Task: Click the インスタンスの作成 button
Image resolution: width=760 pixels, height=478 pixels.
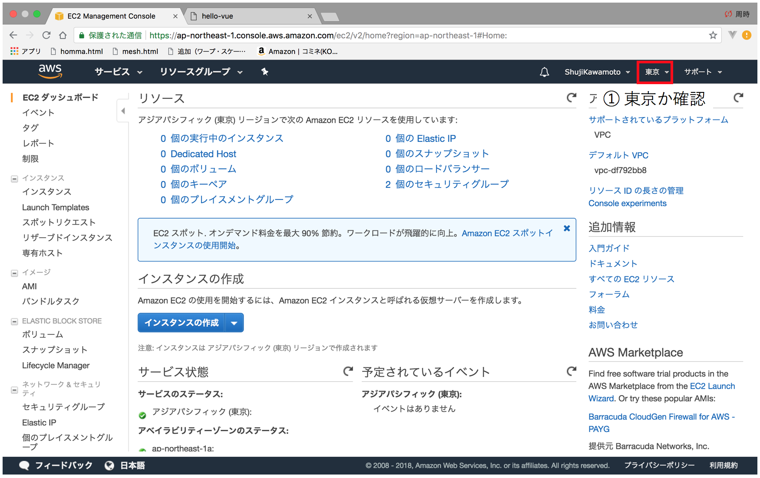Action: click(182, 323)
